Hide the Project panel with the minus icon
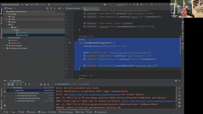 pyautogui.click(x=63, y=8)
